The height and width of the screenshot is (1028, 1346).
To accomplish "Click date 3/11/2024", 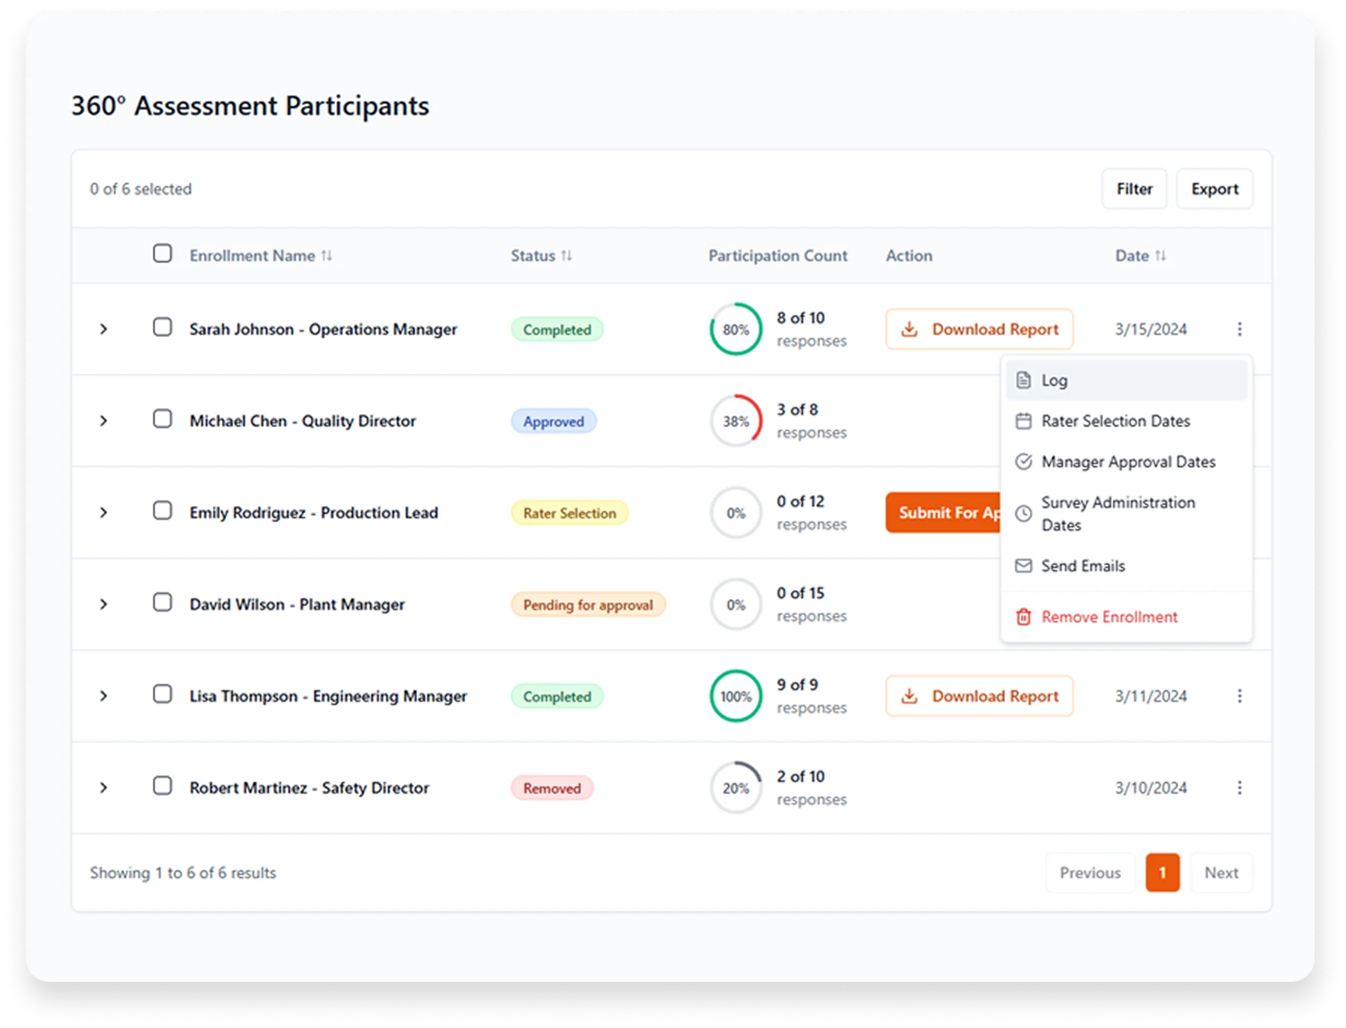I will (1151, 696).
